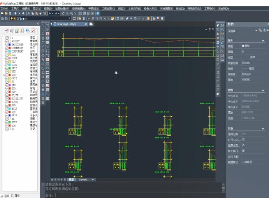Toggle the ZDH layer checkbox

tap(7, 125)
